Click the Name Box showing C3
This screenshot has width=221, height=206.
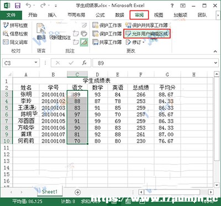[18, 63]
